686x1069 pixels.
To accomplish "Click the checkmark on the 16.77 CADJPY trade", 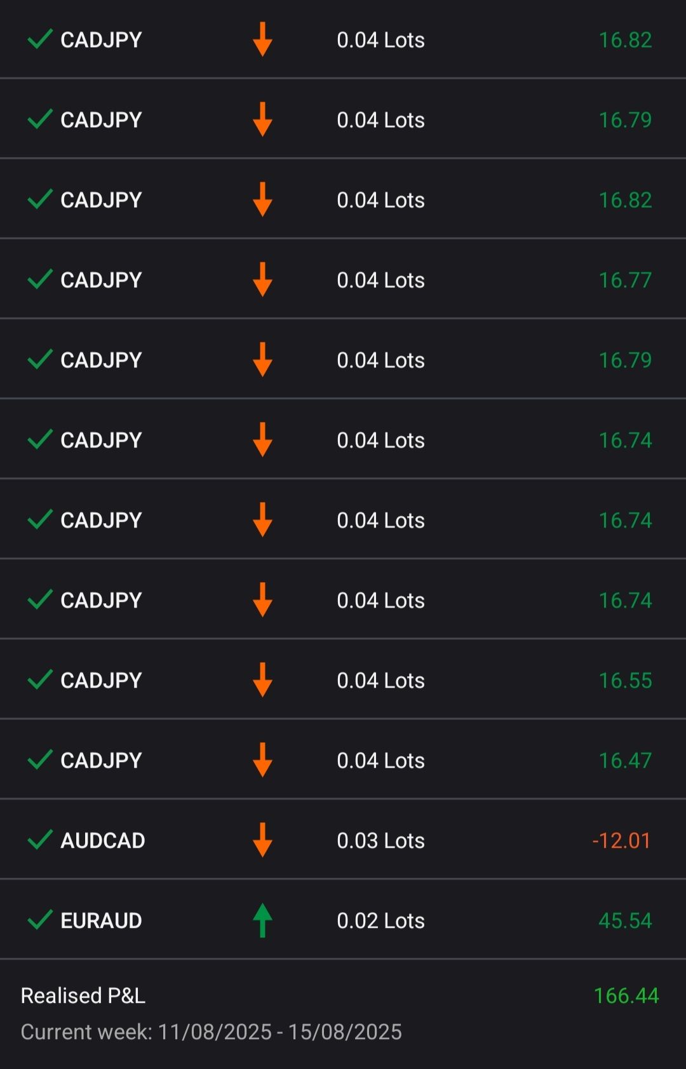I will (40, 279).
